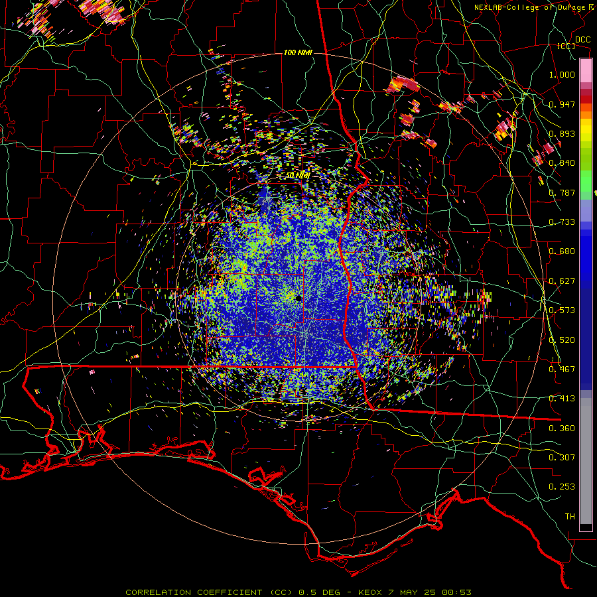Click the [CC] unit label above the scale
The width and height of the screenshot is (597, 597).
tap(566, 46)
